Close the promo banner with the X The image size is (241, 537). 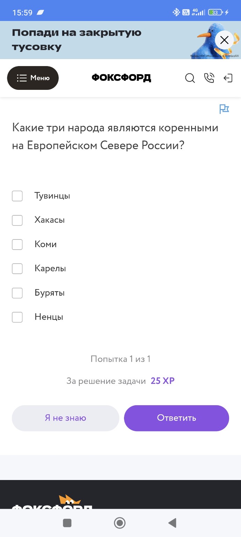[224, 40]
